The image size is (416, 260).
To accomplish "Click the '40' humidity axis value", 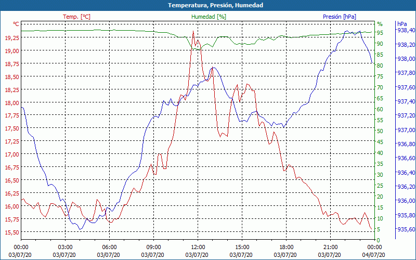I will coord(380,153).
